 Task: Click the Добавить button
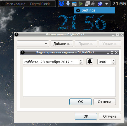pyautogui.click(x=62, y=44)
